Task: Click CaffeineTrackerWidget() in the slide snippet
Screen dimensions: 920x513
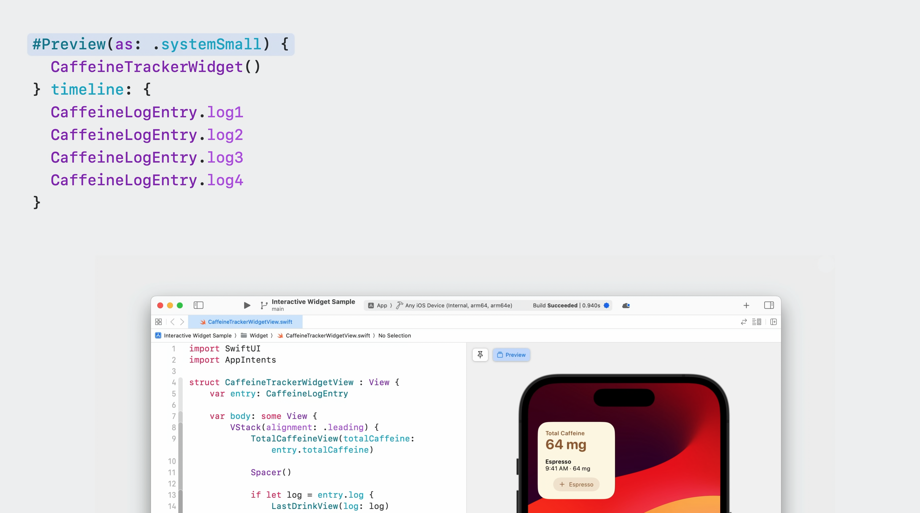Action: [x=156, y=67]
